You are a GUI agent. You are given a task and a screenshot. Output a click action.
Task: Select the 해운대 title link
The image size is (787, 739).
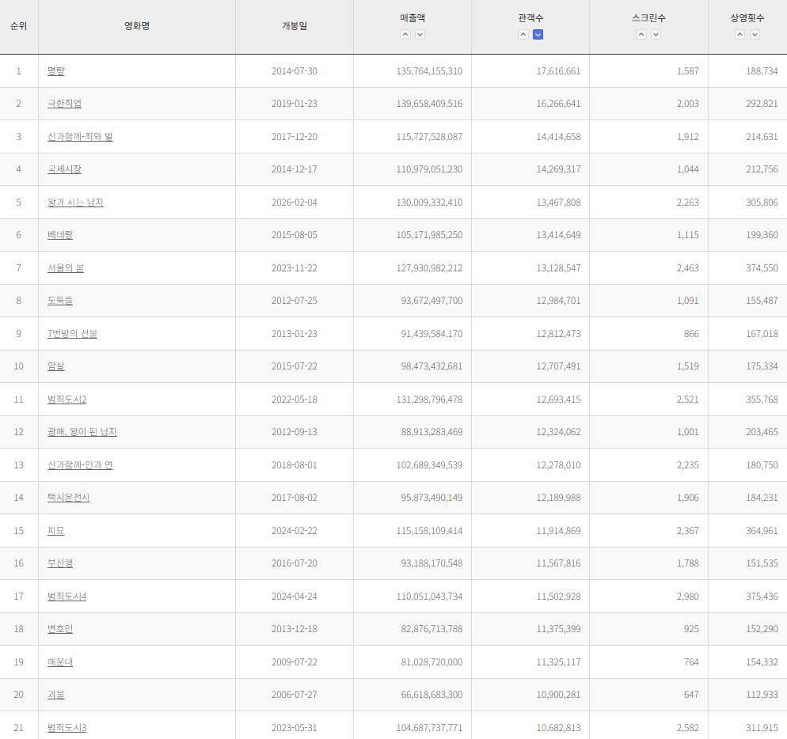[x=60, y=662]
